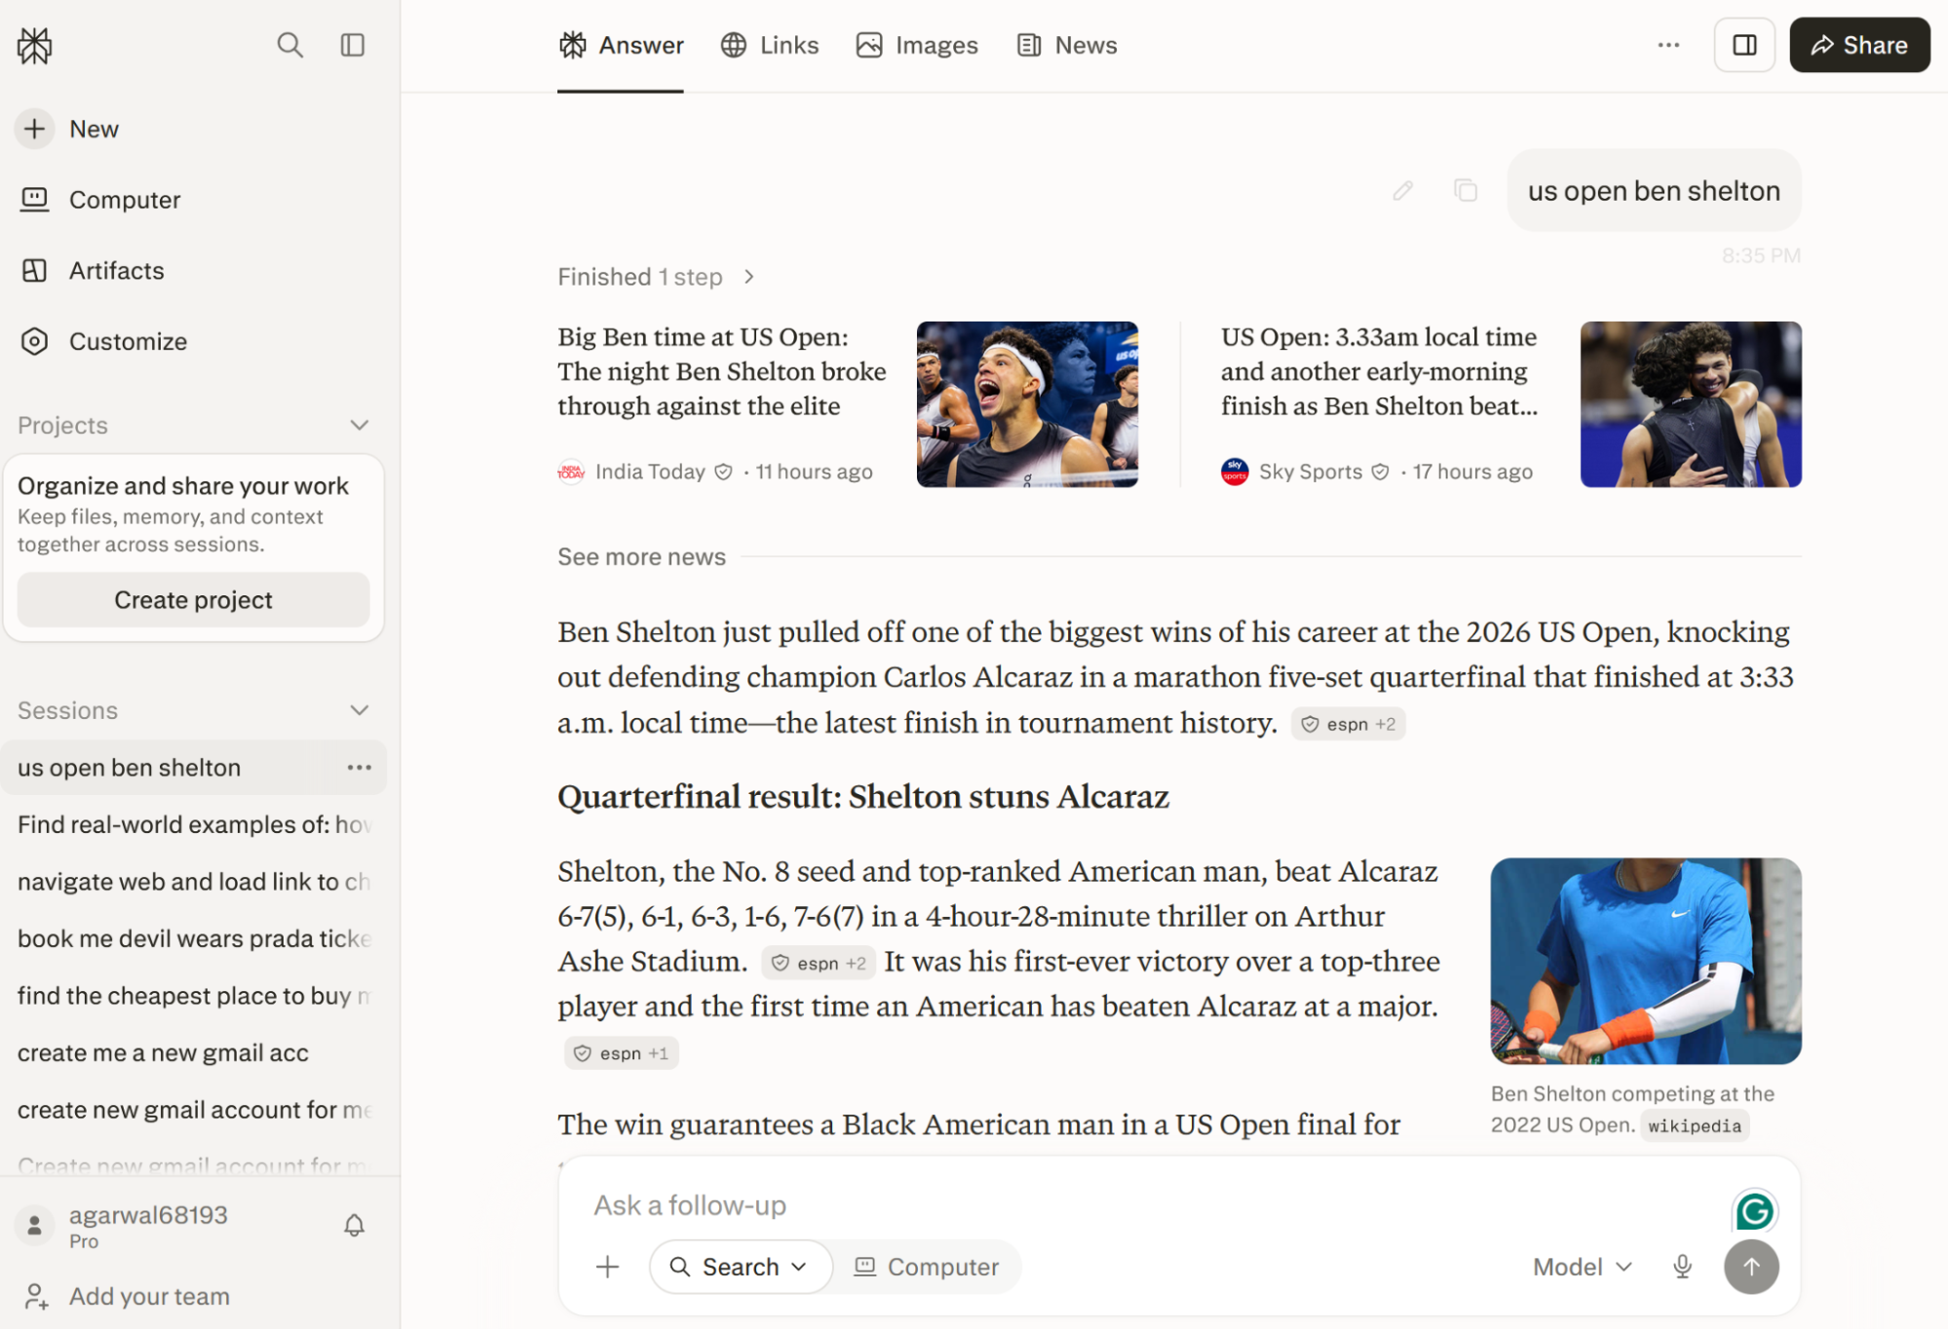Expand the 'Finished 1 step' details
1948x1329 pixels.
pyautogui.click(x=656, y=278)
